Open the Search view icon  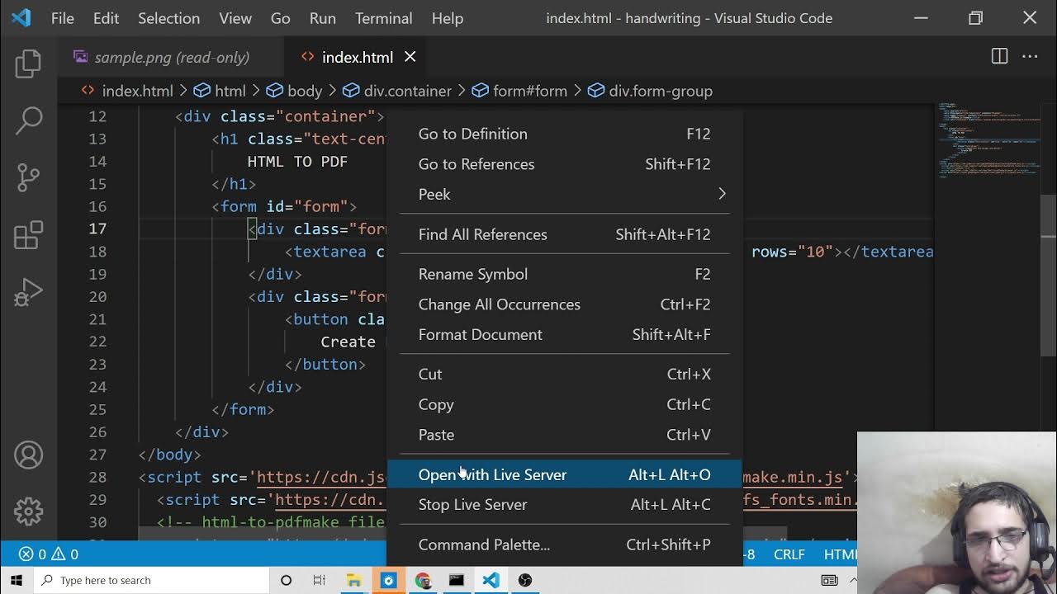tap(28, 120)
